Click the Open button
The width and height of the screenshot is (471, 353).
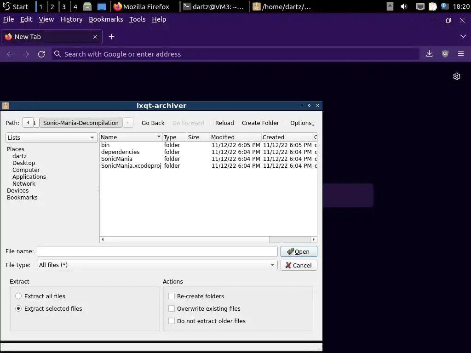click(x=299, y=251)
